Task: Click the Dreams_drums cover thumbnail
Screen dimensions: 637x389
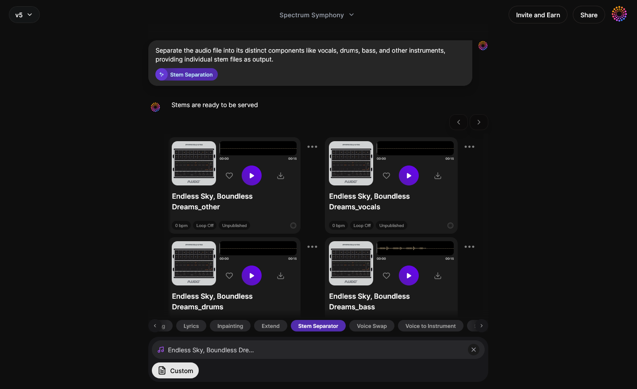Action: 194,263
